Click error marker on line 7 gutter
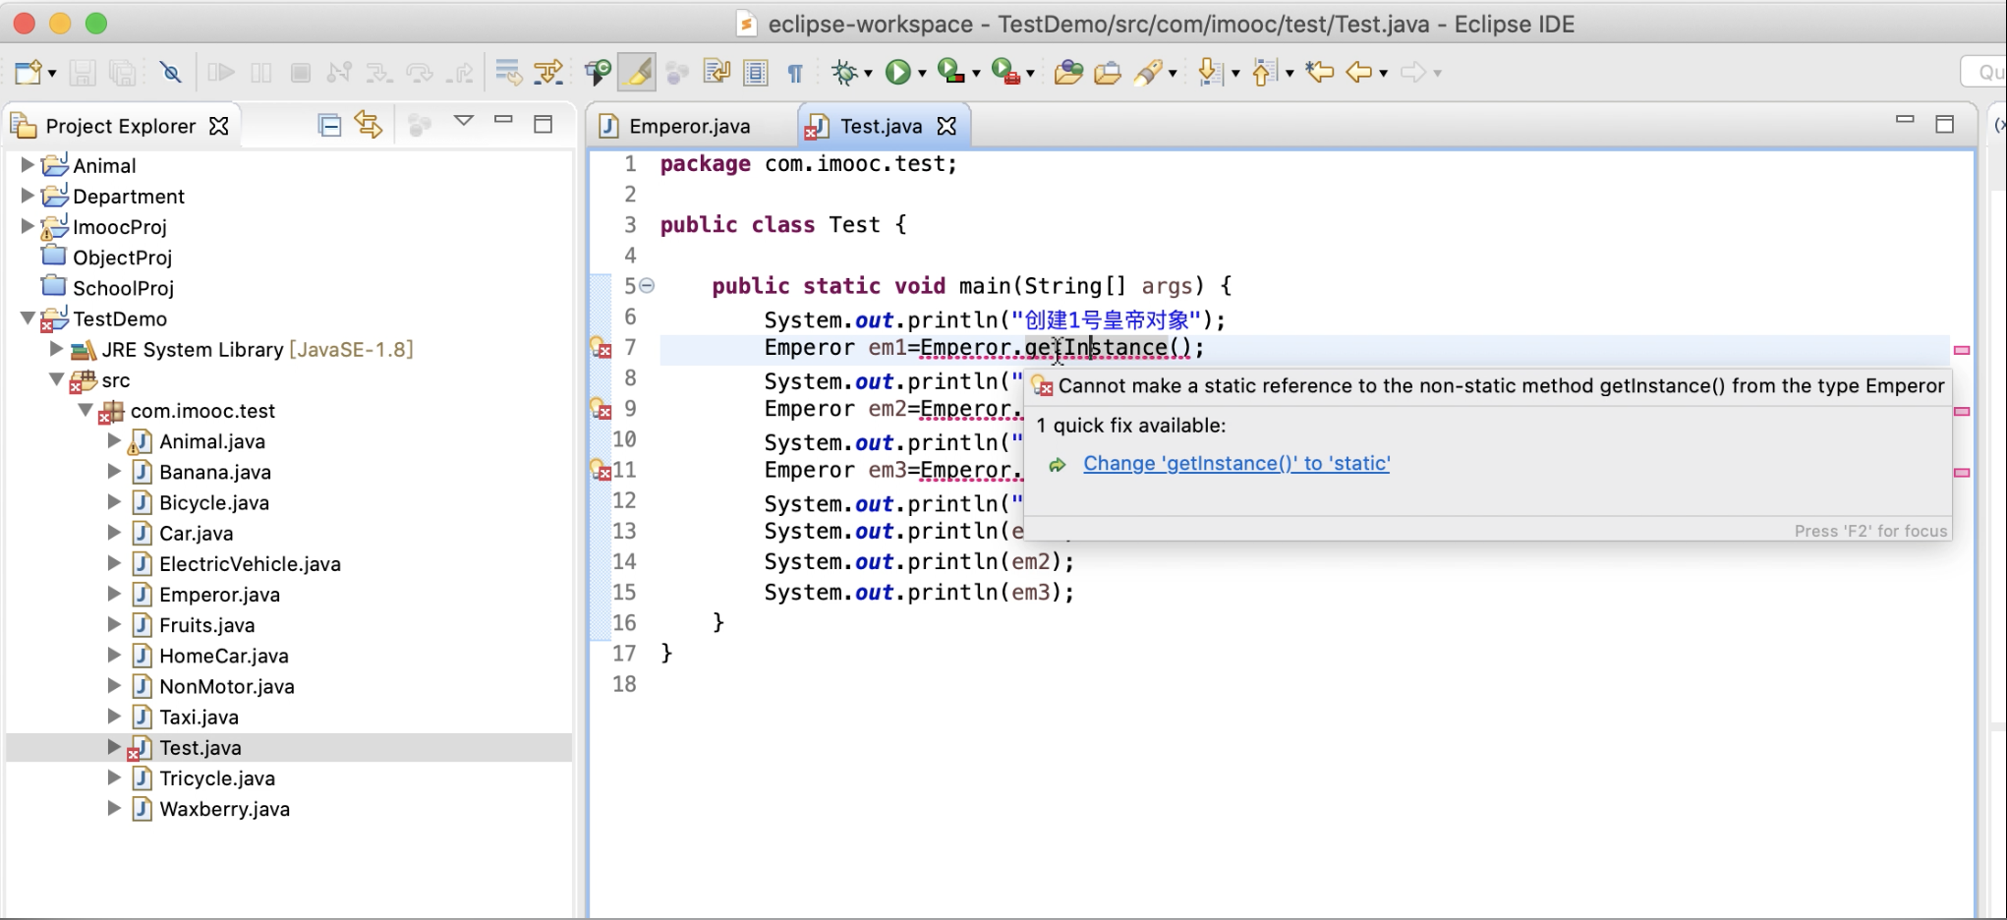 (601, 348)
